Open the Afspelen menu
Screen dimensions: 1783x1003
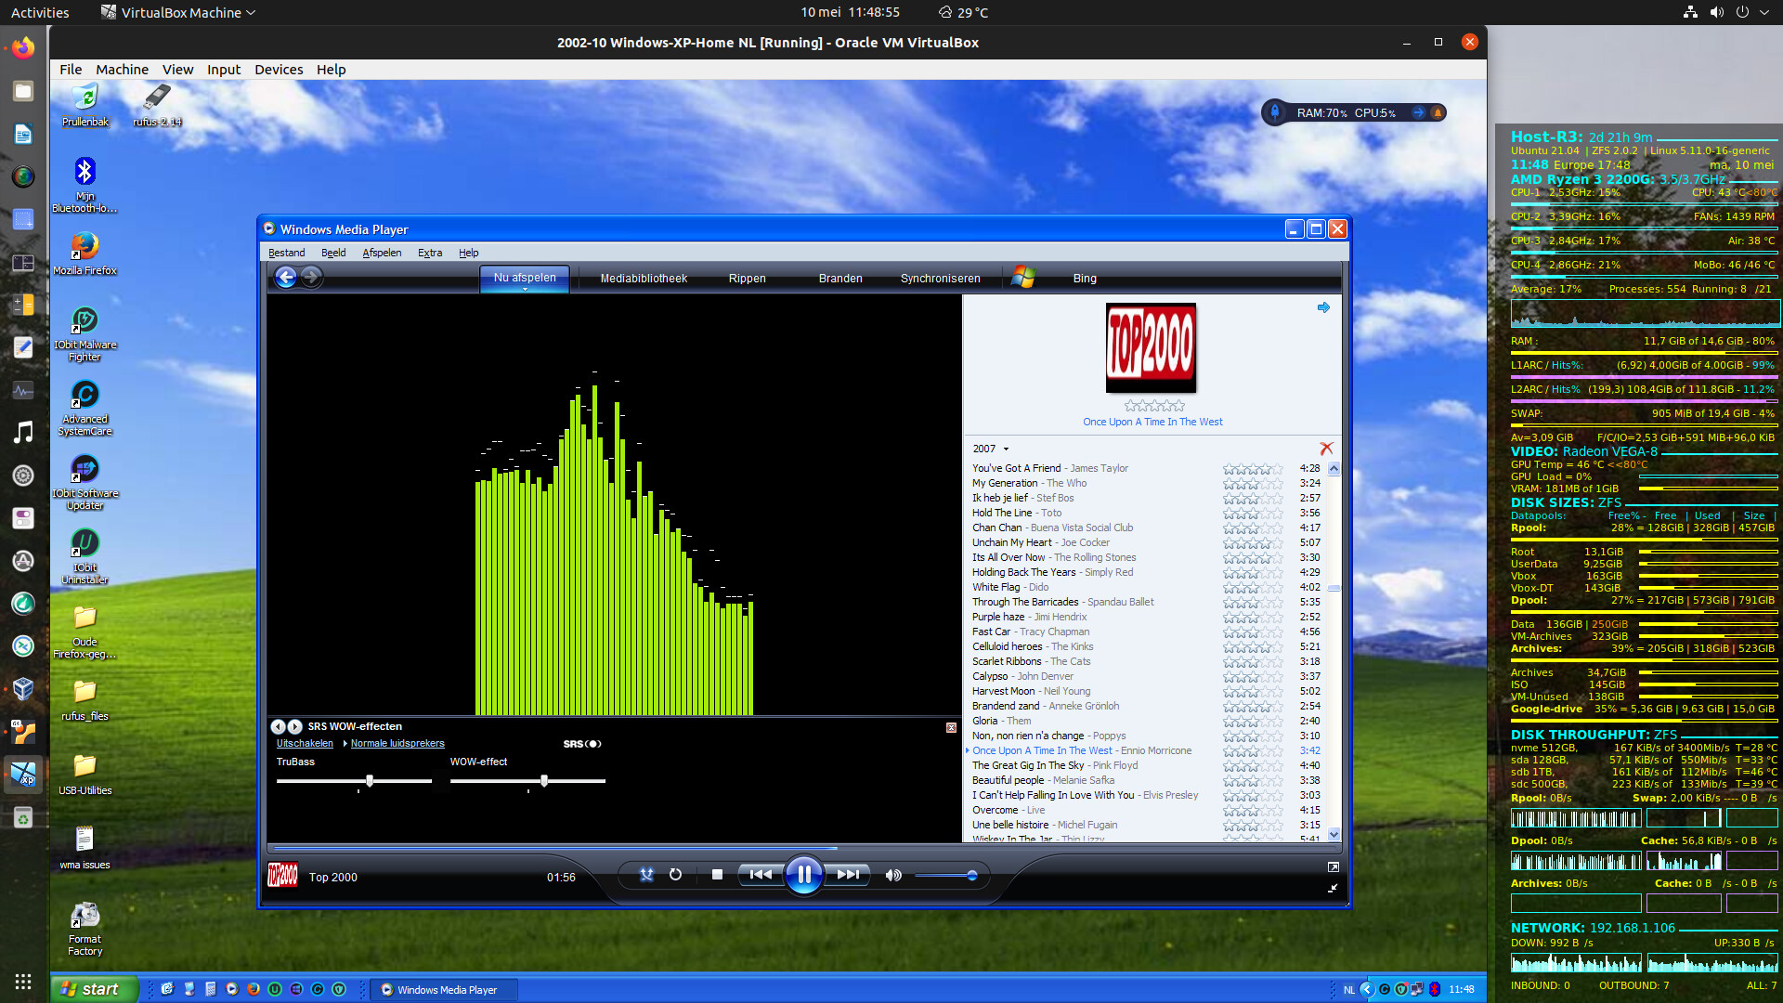(382, 253)
